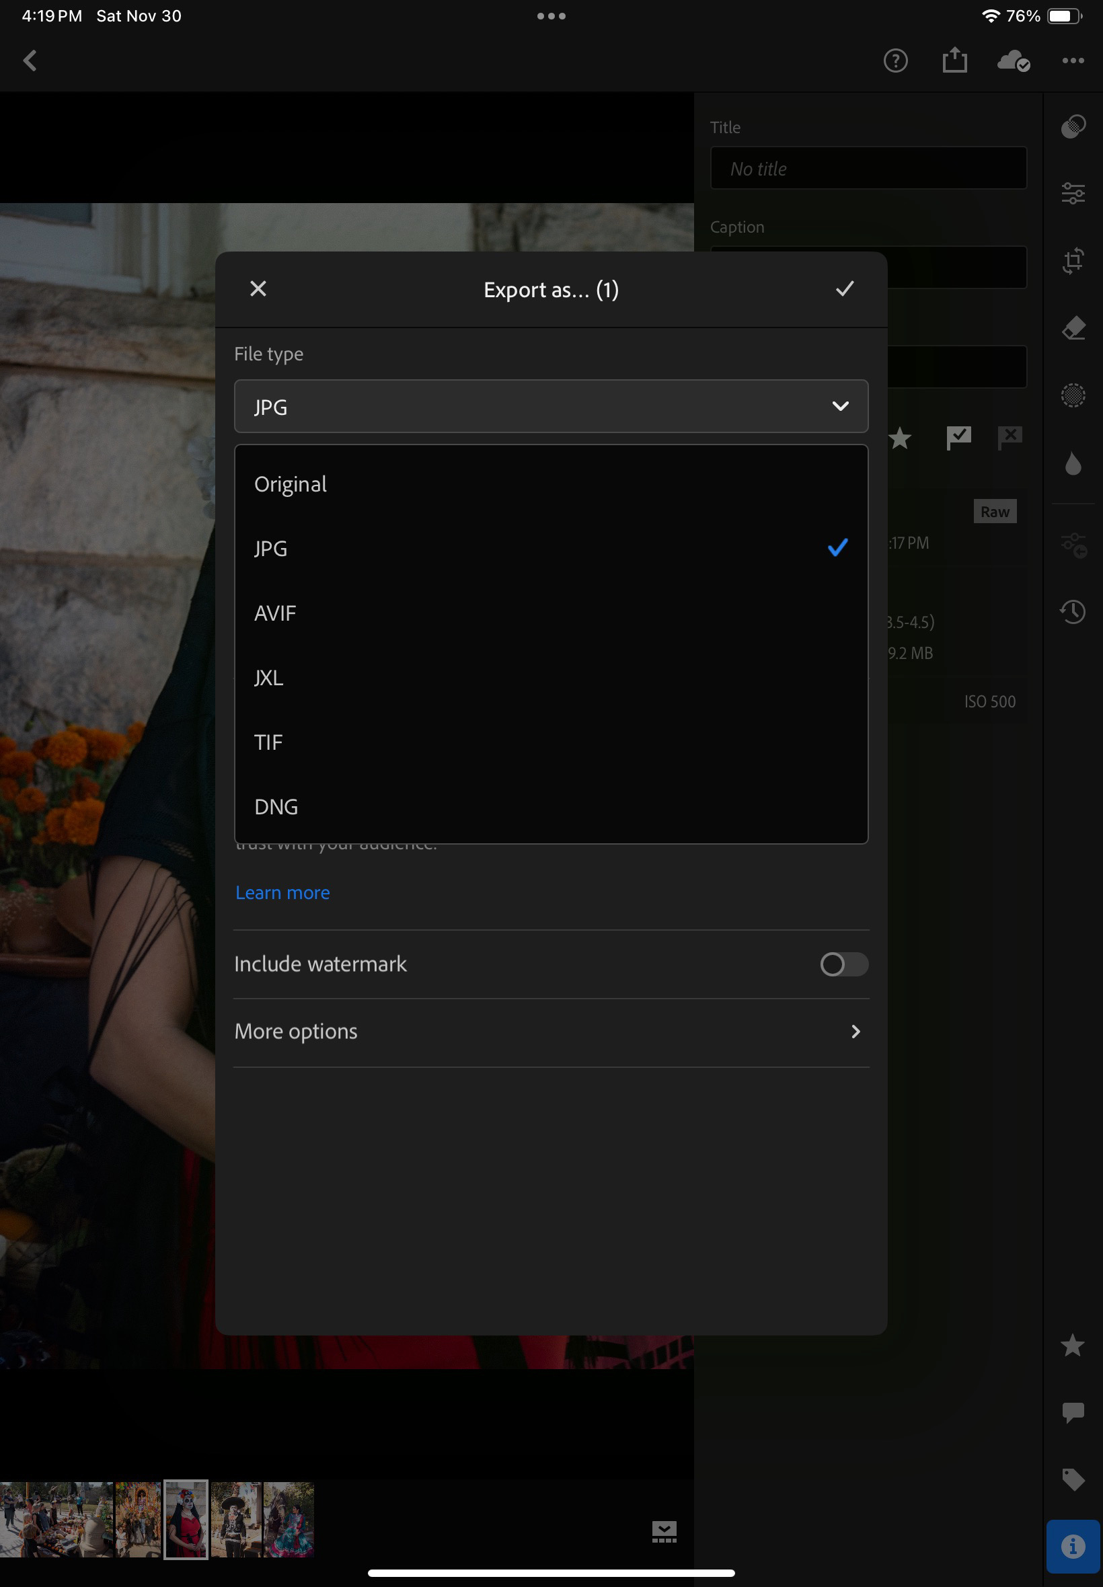
Task: Expand More options row
Action: pos(551,1032)
